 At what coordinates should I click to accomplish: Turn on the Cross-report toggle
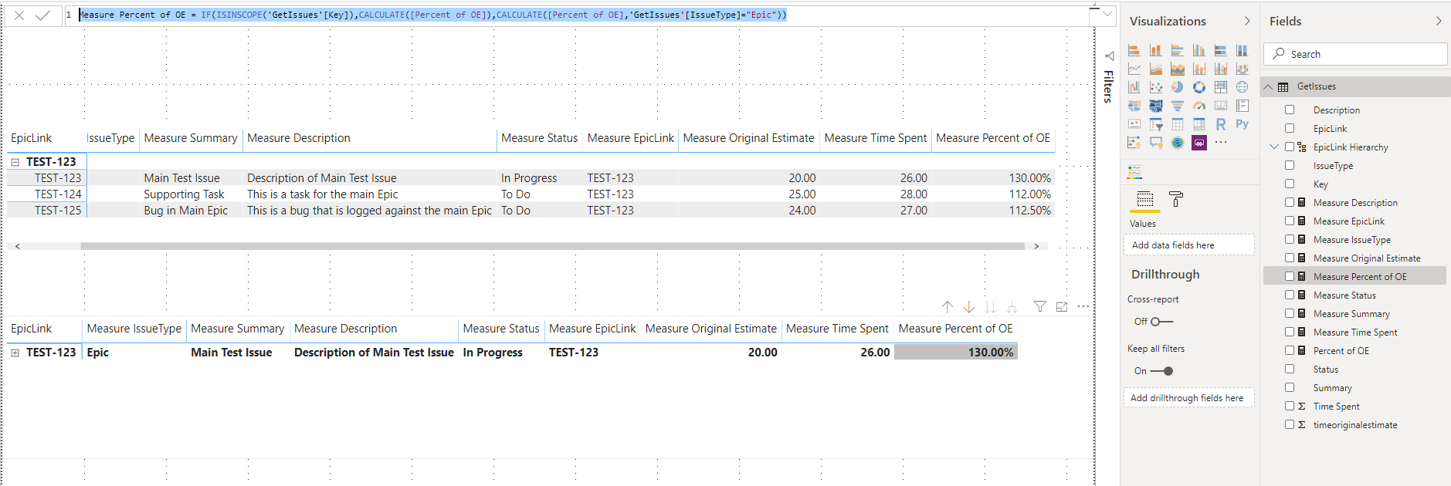1161,322
